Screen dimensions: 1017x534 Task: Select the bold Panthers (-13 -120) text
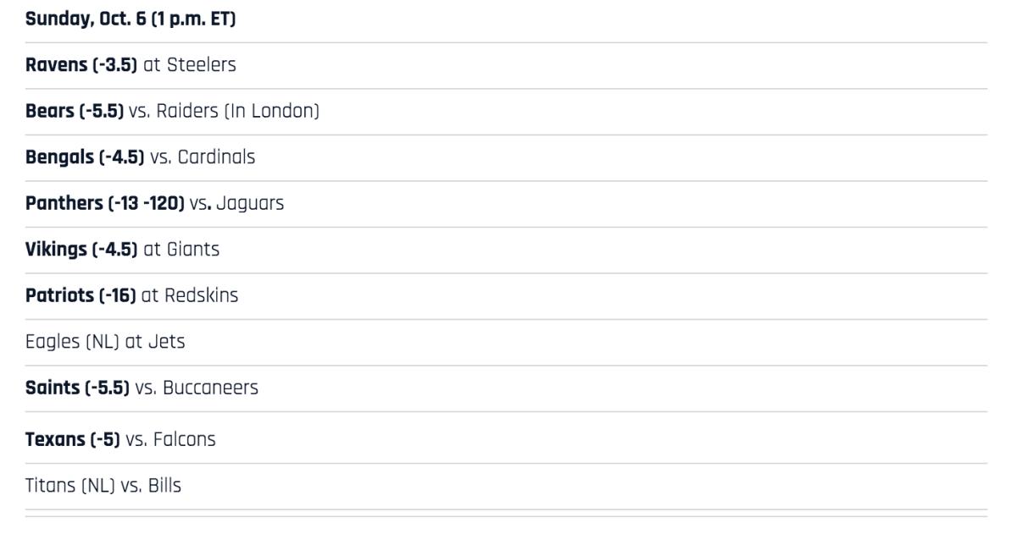click(x=105, y=203)
